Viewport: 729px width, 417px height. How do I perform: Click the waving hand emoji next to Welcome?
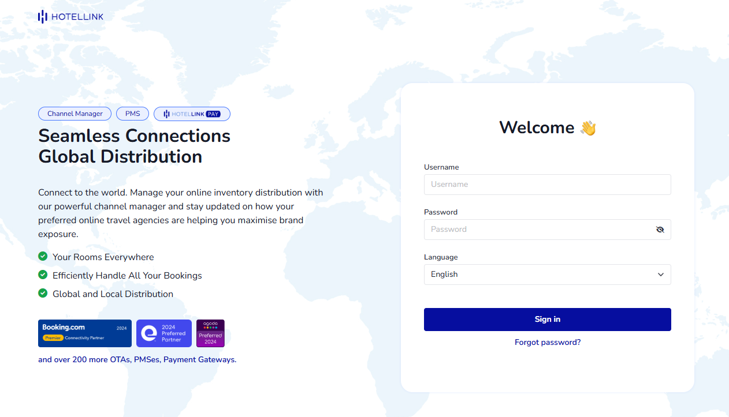[x=588, y=127]
